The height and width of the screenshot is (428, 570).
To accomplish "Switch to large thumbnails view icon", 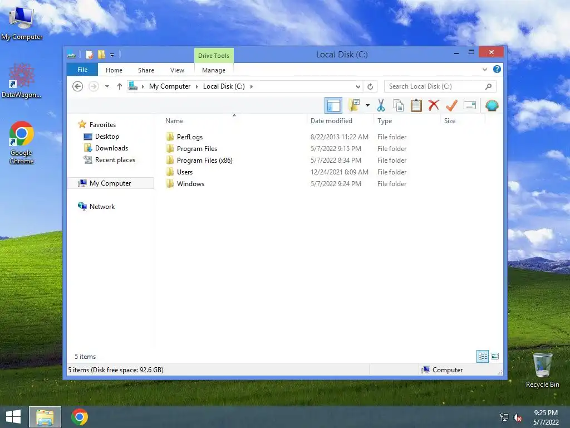I will pos(495,356).
